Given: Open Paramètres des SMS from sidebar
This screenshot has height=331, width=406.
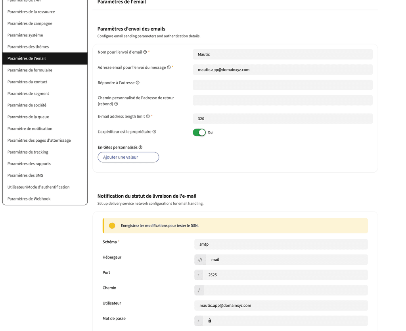Looking at the screenshot, I should point(25,175).
